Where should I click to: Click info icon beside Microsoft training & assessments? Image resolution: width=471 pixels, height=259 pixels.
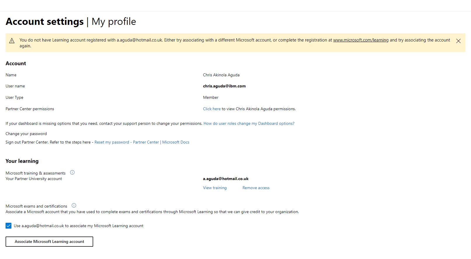72,172
